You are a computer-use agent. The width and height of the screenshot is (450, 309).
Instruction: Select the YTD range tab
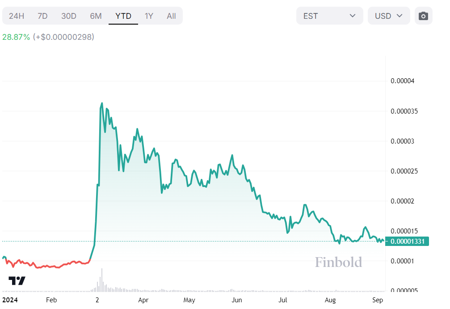tap(123, 16)
